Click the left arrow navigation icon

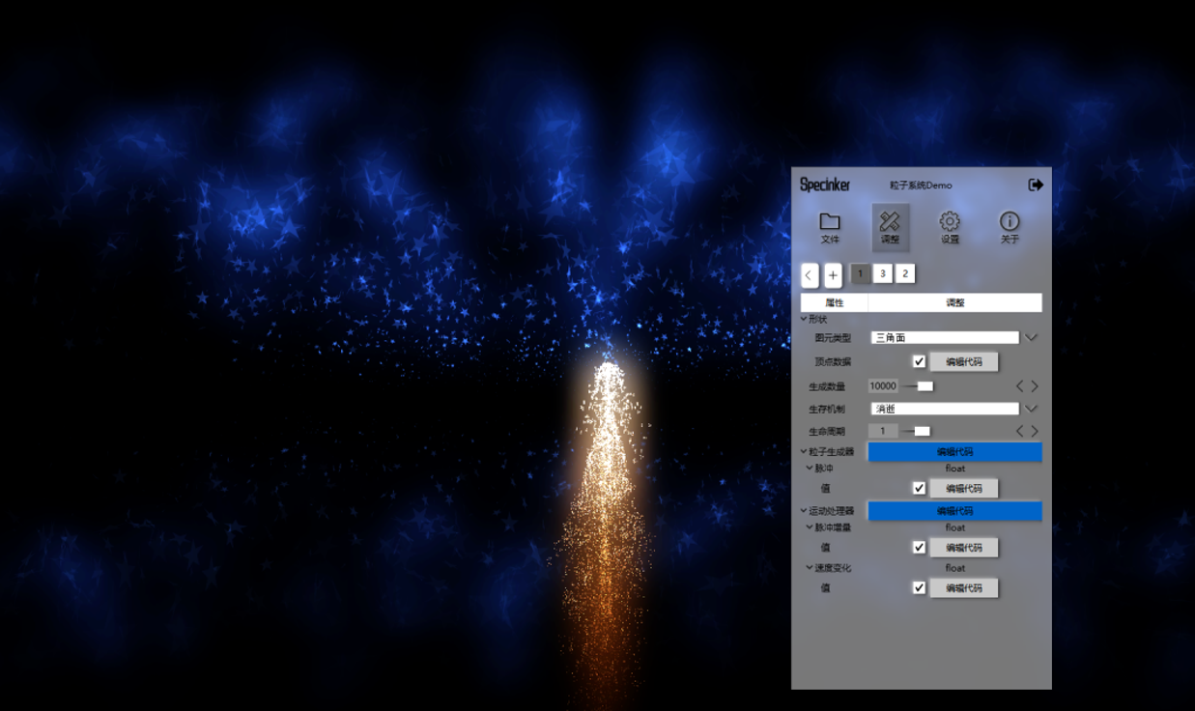(809, 275)
